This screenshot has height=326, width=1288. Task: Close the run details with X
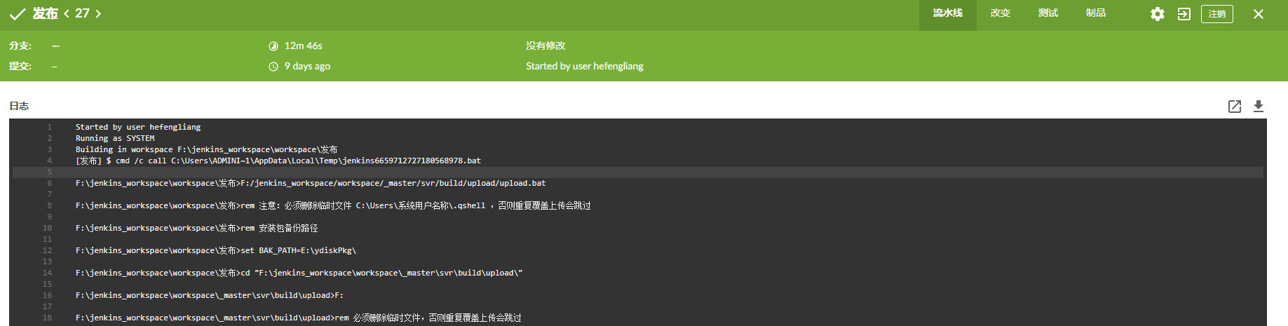click(x=1258, y=14)
